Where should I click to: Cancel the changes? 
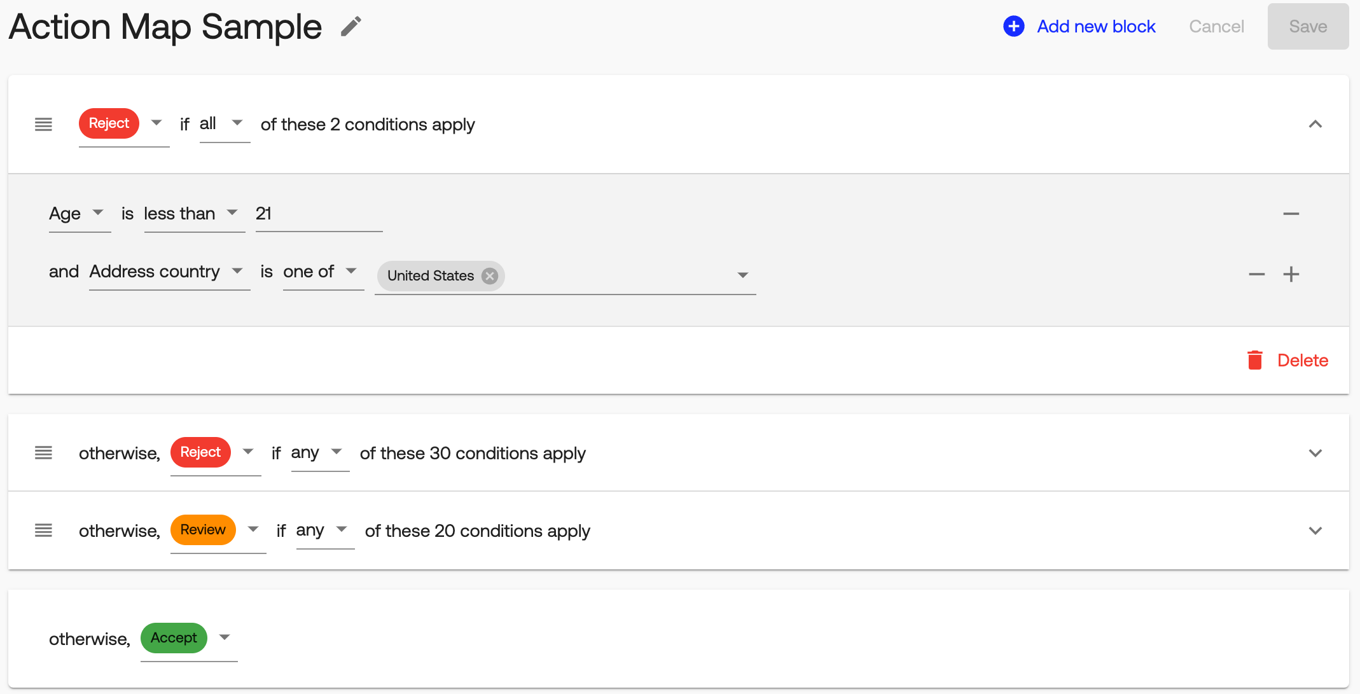1216,26
